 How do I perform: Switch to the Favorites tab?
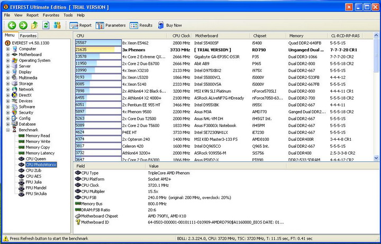(28, 35)
